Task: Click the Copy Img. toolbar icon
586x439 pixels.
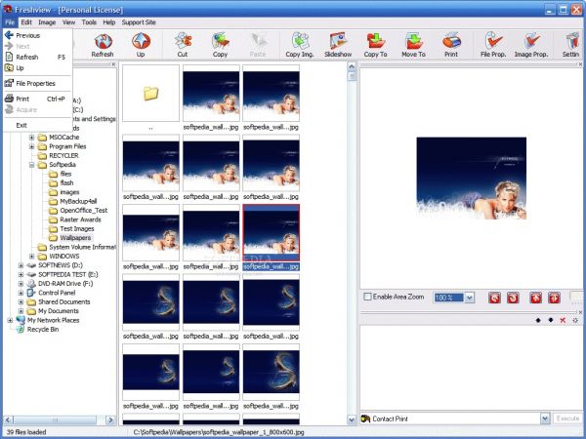Action: pyautogui.click(x=299, y=45)
